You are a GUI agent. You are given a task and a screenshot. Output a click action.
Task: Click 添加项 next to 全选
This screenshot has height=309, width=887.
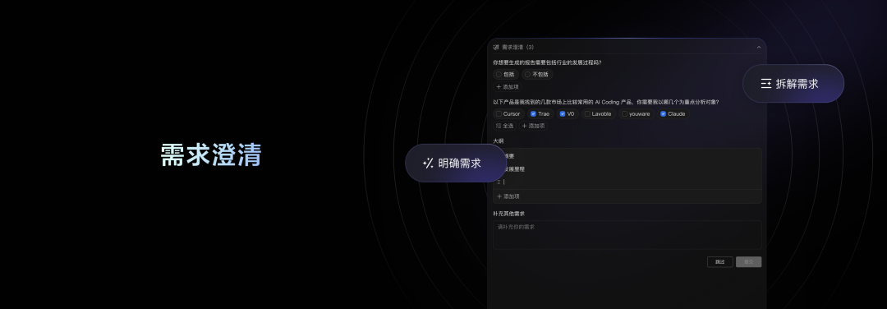(x=533, y=126)
